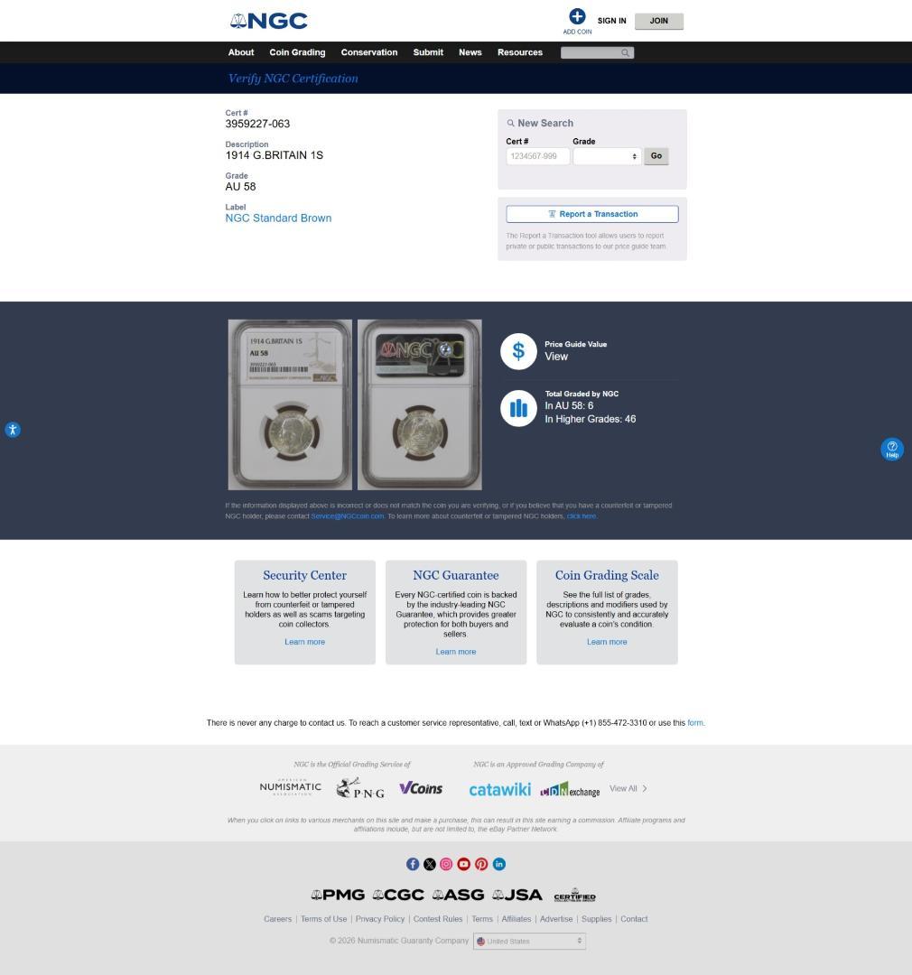Click the Terms of Use footer link

(323, 919)
